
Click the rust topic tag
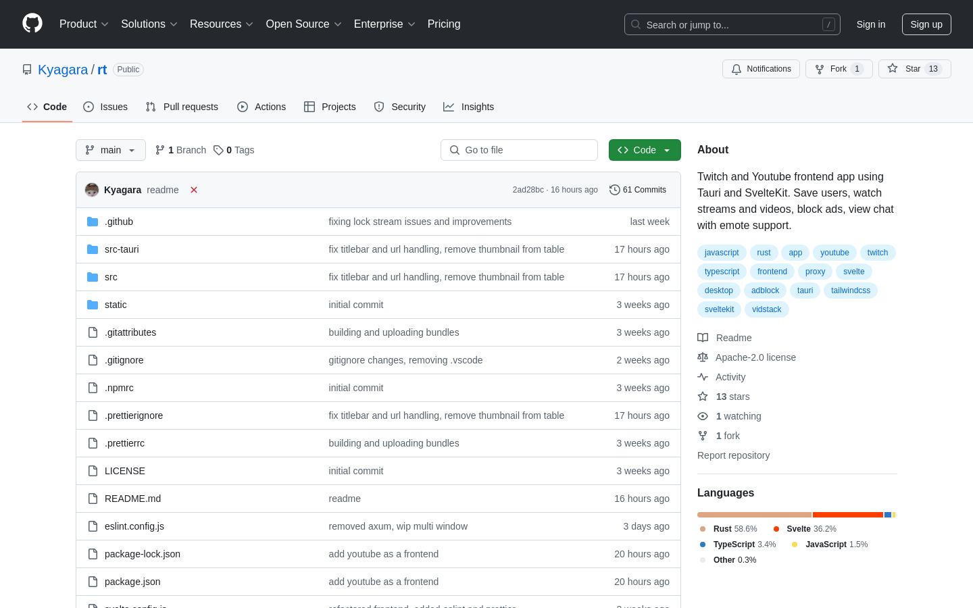(764, 253)
